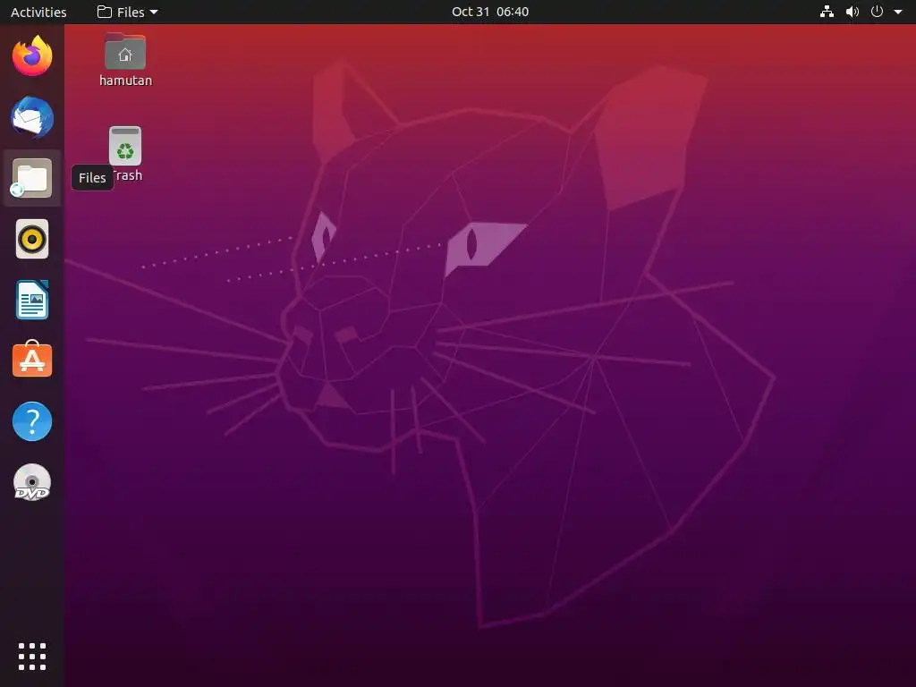Expand the system menu arrow

coord(898,12)
